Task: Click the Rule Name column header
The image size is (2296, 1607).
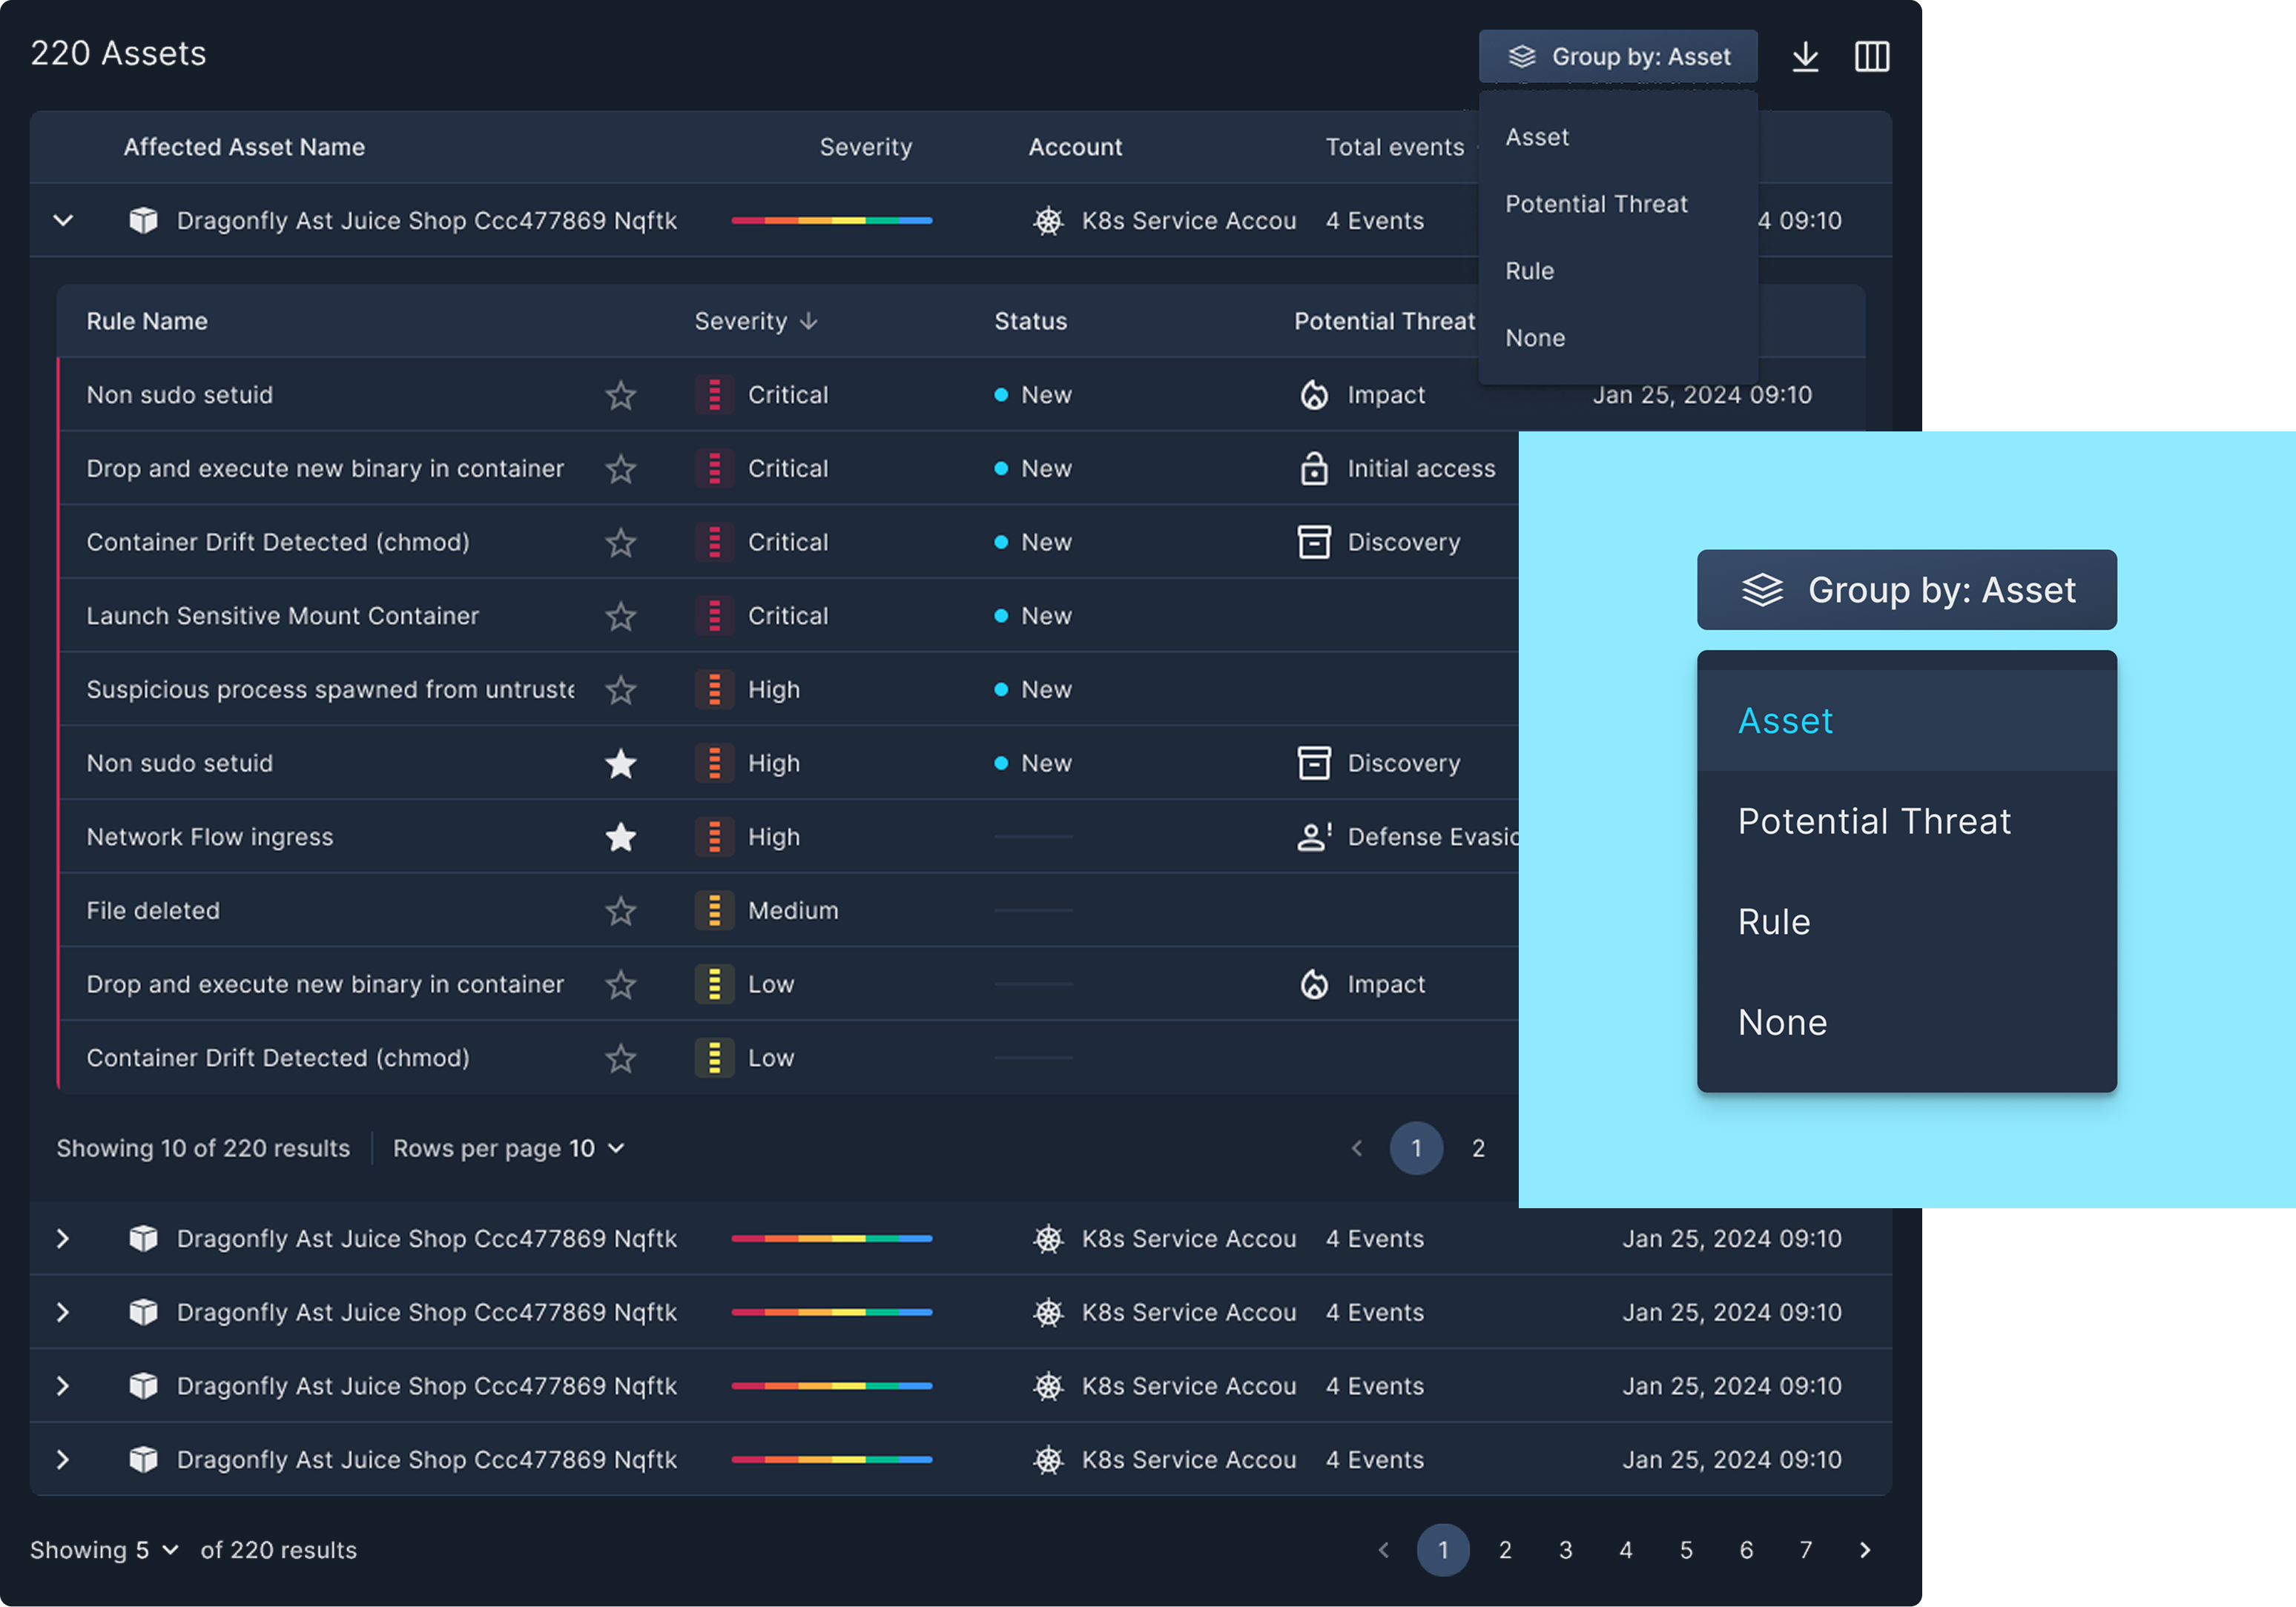Action: pos(147,321)
